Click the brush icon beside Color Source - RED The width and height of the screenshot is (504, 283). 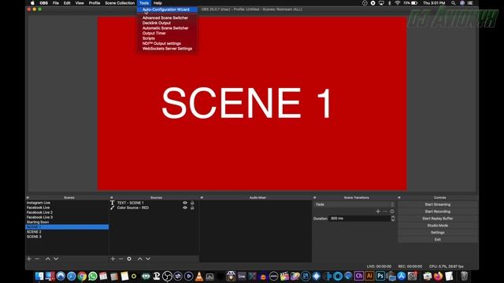[x=112, y=208]
